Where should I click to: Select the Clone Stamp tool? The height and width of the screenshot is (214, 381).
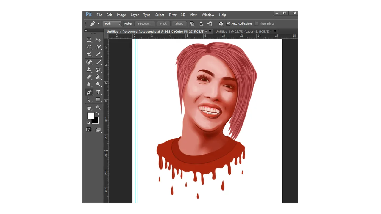click(89, 70)
